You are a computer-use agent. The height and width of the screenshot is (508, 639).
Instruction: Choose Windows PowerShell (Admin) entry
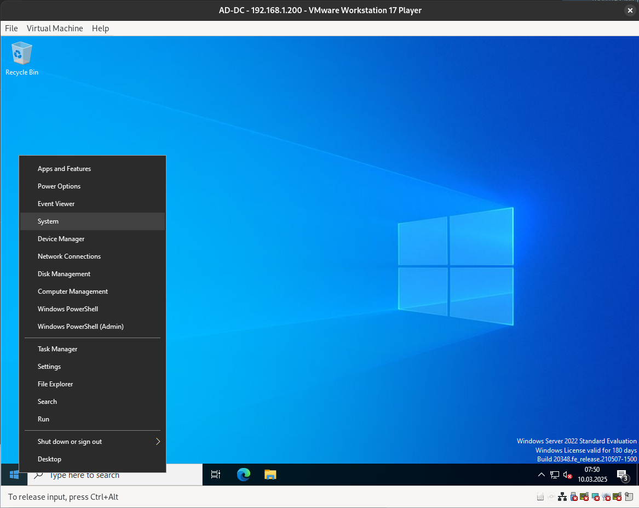click(80, 327)
